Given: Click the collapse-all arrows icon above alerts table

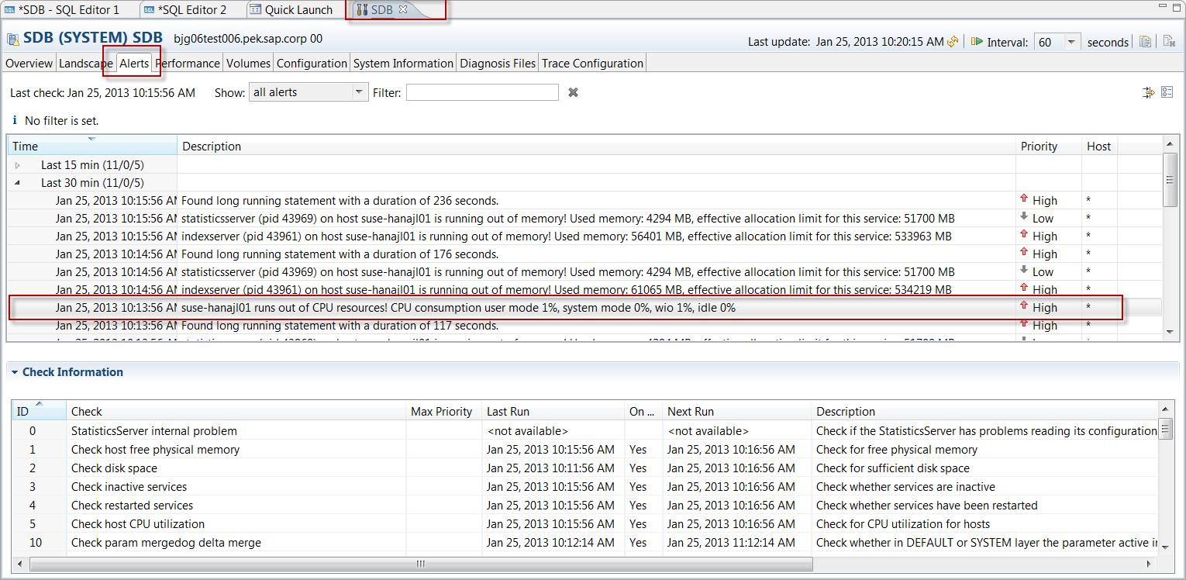Looking at the screenshot, I should (1149, 91).
